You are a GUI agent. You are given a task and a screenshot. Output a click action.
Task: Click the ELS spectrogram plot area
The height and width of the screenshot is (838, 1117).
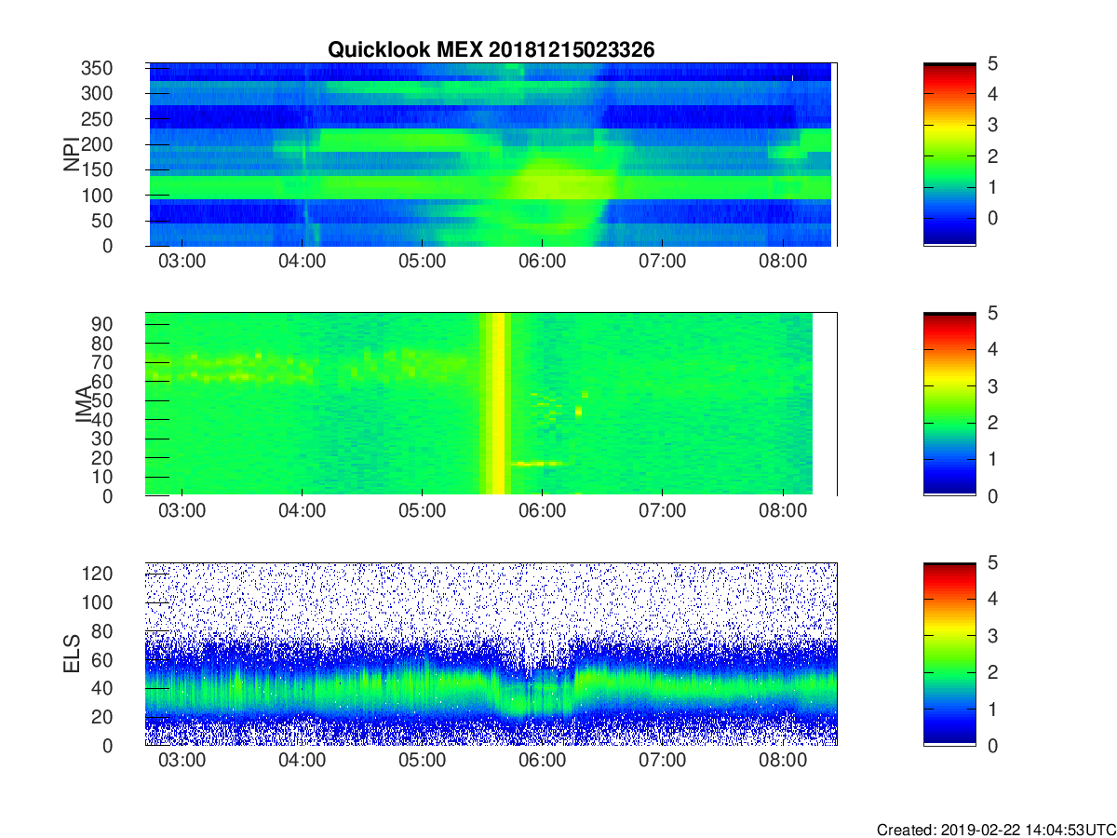[x=491, y=654]
